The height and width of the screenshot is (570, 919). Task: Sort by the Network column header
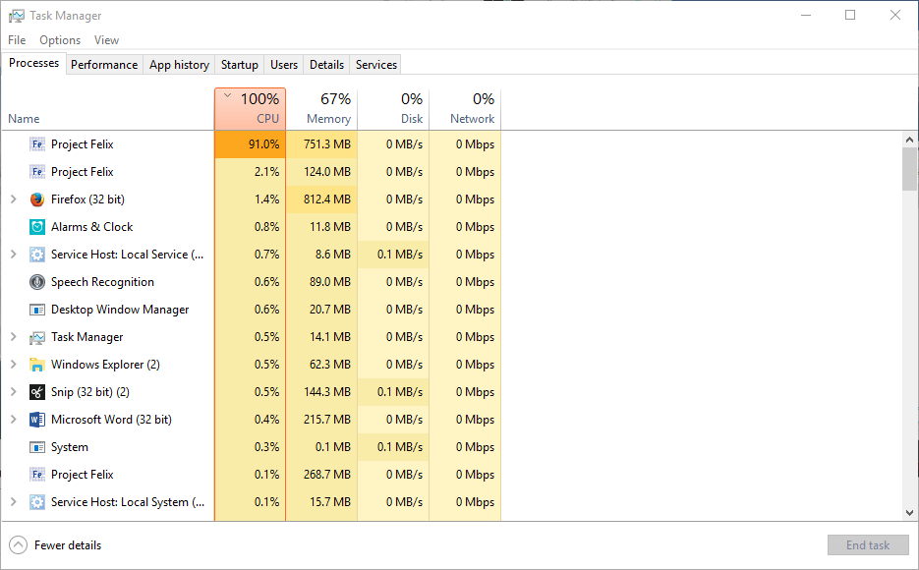(465, 109)
